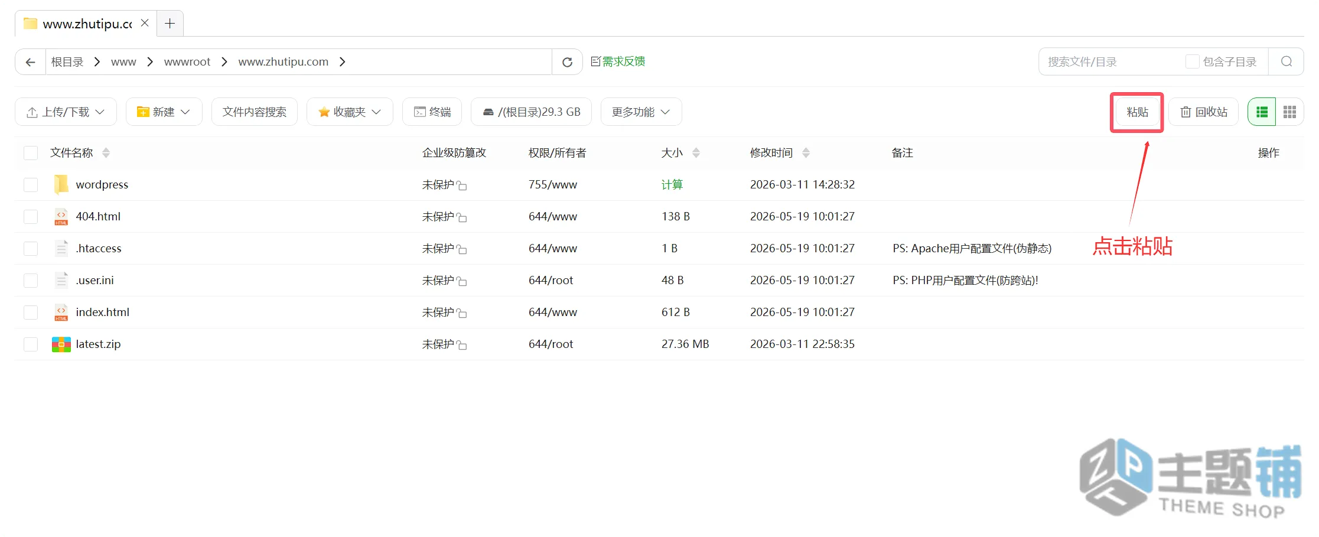Click the 粘贴 paste button
The height and width of the screenshot is (537, 1319).
point(1137,112)
